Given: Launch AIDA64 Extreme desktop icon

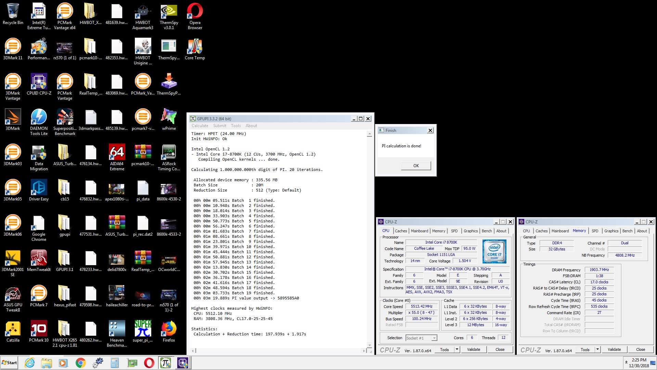Looking at the screenshot, I should (x=117, y=157).
